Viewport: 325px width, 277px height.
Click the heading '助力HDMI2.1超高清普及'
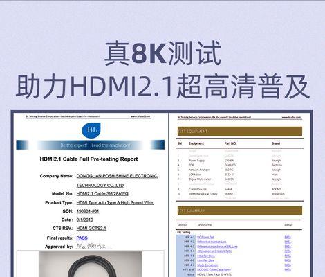pyautogui.click(x=162, y=86)
